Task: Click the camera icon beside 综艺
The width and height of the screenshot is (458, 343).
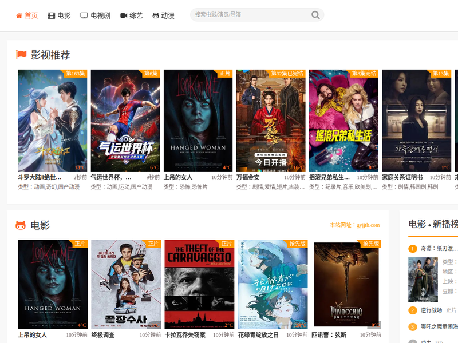Action: [x=124, y=15]
